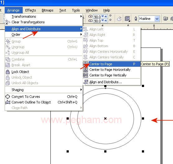Viewport: 173px width, 164px height.
Task: Open the Effects menu
Action: (30, 10)
